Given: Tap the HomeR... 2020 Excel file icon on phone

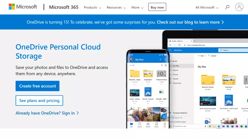Looking at the screenshot, I should pyautogui.click(x=161, y=92).
